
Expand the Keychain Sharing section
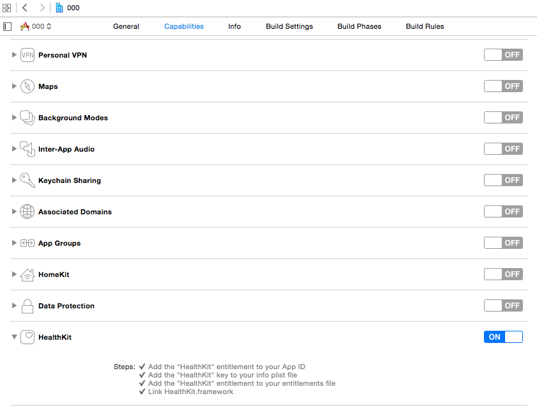pos(13,180)
